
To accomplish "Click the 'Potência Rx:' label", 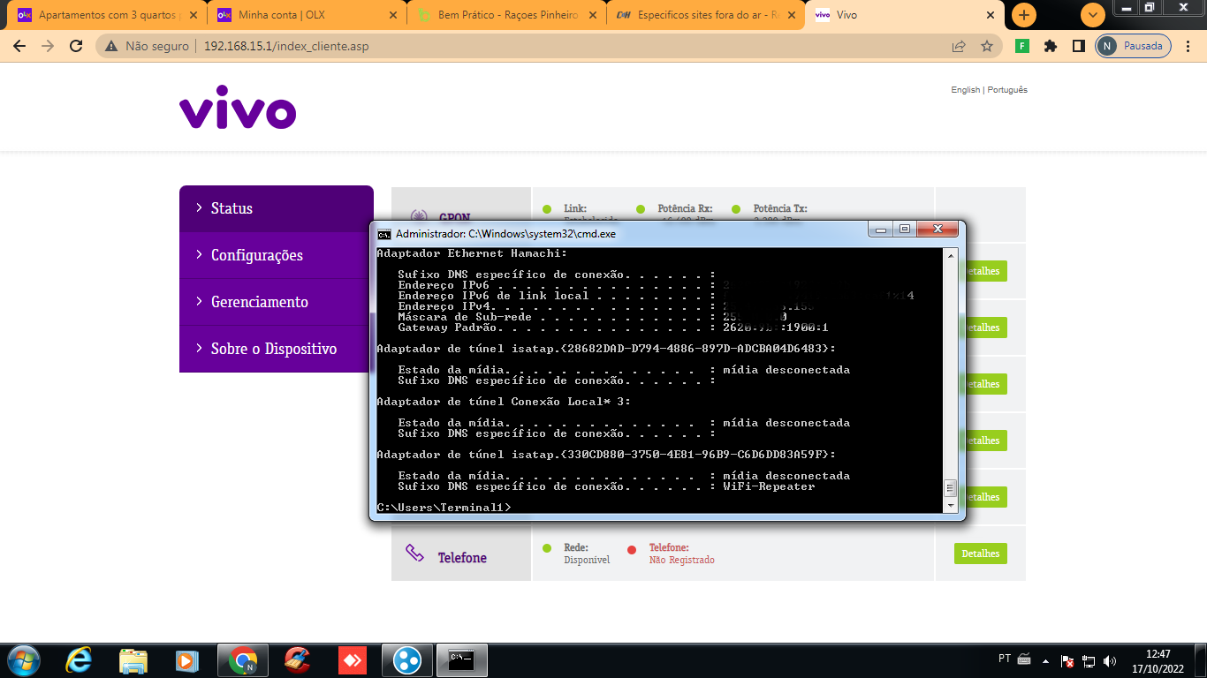I will click(x=685, y=209).
